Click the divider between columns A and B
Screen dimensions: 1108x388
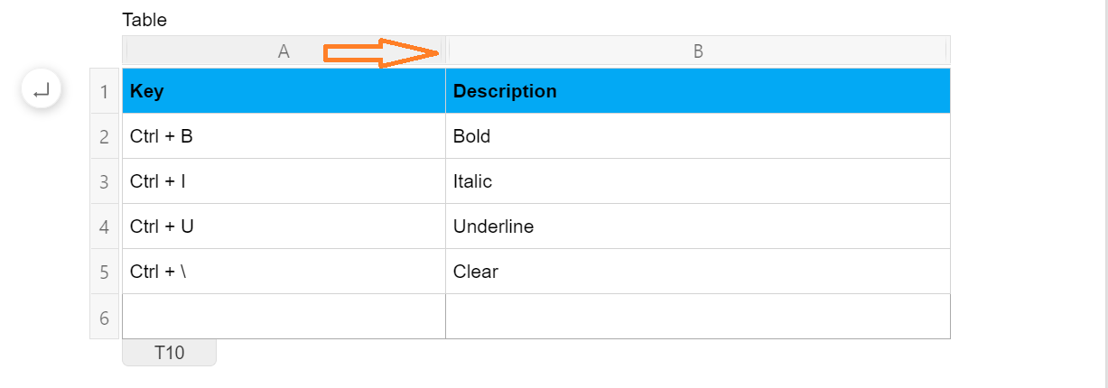tap(446, 51)
